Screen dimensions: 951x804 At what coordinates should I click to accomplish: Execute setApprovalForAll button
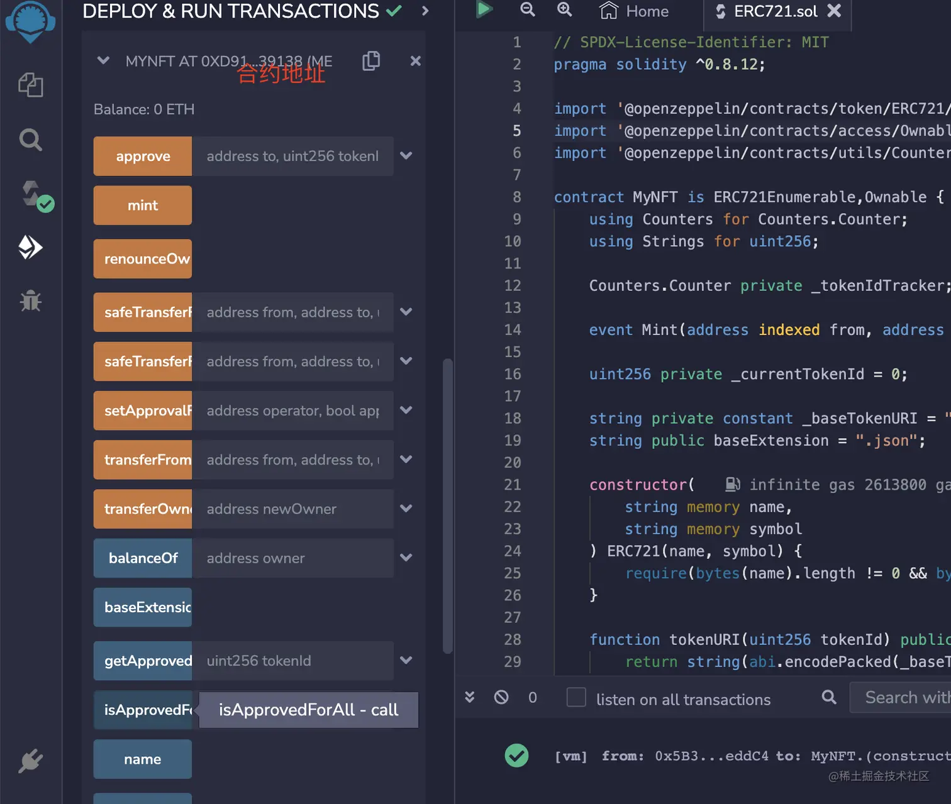tap(143, 410)
